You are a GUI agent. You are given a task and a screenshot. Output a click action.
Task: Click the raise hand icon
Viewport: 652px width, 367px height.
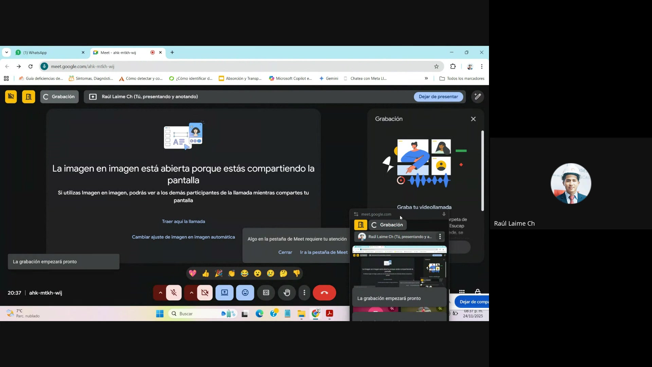[287, 293]
